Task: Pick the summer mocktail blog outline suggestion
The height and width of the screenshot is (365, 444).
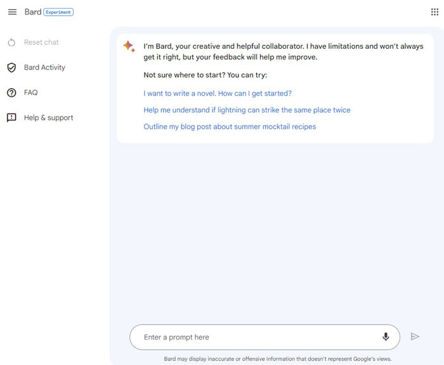Action: pyautogui.click(x=230, y=127)
